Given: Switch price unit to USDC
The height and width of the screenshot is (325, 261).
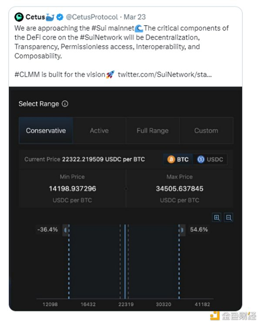Looking at the screenshot, I should pos(210,159).
